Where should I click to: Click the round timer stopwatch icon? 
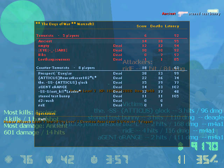coord(94,160)
